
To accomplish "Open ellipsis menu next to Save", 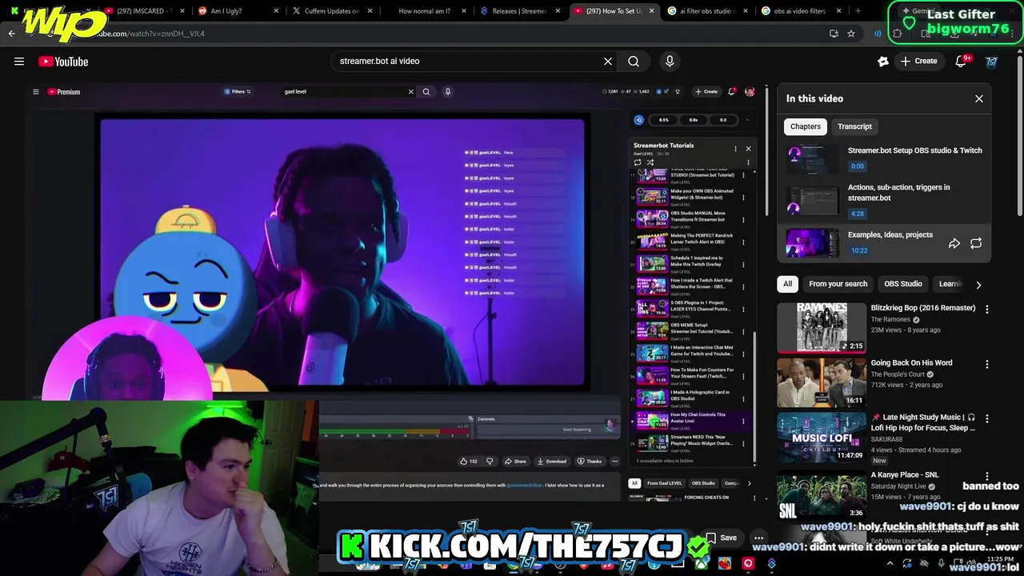I will (x=758, y=538).
